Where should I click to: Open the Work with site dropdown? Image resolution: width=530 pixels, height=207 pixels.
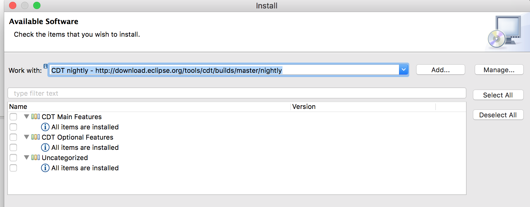pyautogui.click(x=404, y=70)
